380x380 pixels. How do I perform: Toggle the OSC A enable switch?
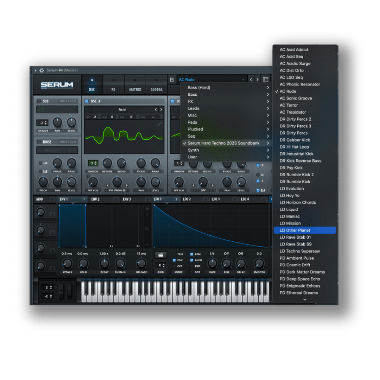tap(87, 101)
